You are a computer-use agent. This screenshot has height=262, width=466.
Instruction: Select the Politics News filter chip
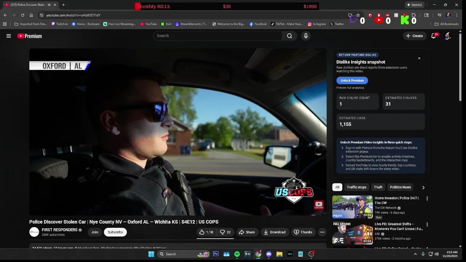point(400,187)
